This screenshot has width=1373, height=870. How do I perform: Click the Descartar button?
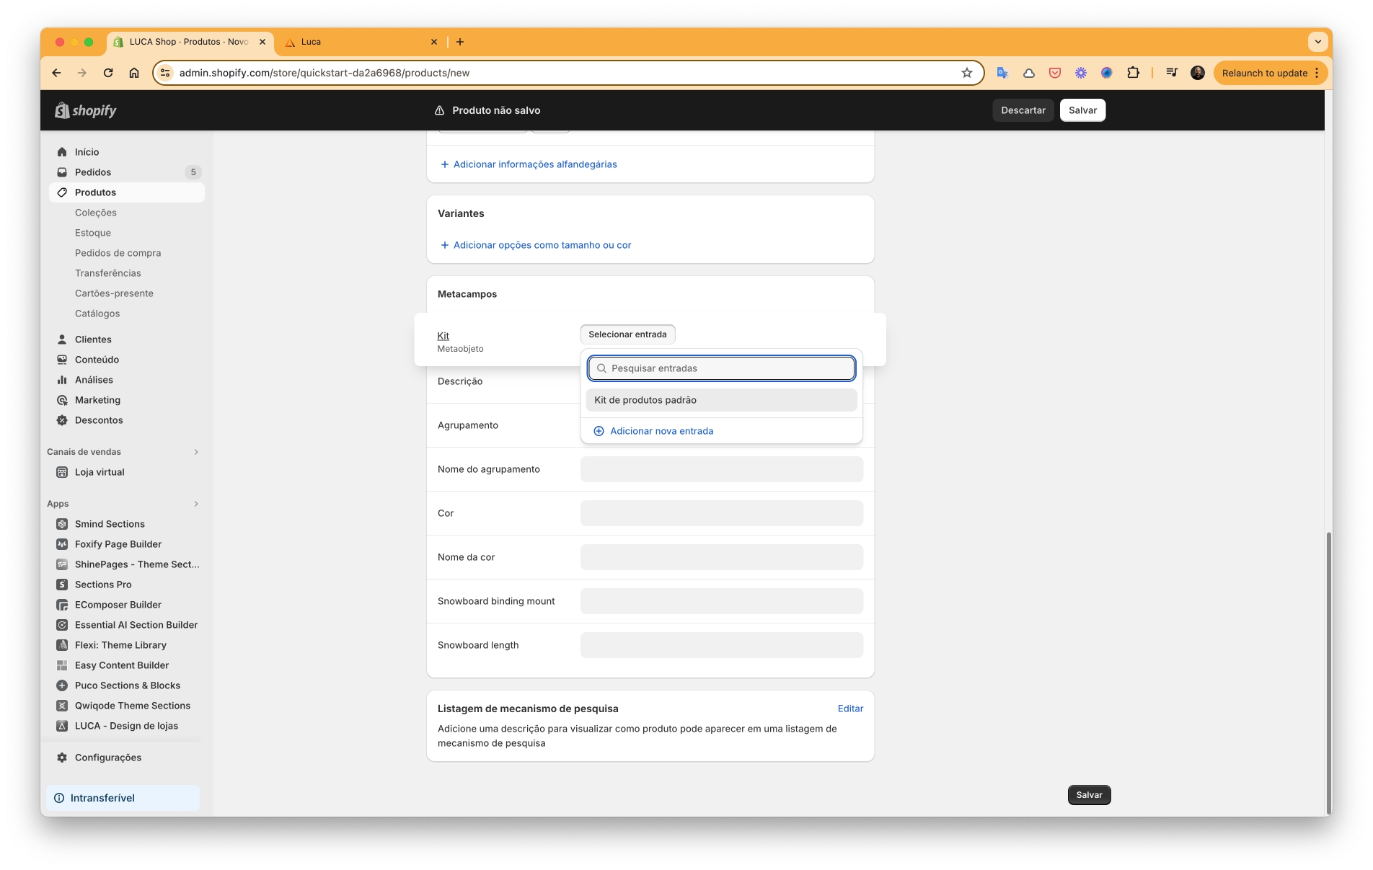tap(1023, 110)
